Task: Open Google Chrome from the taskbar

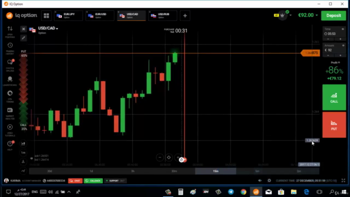Action: (243, 192)
